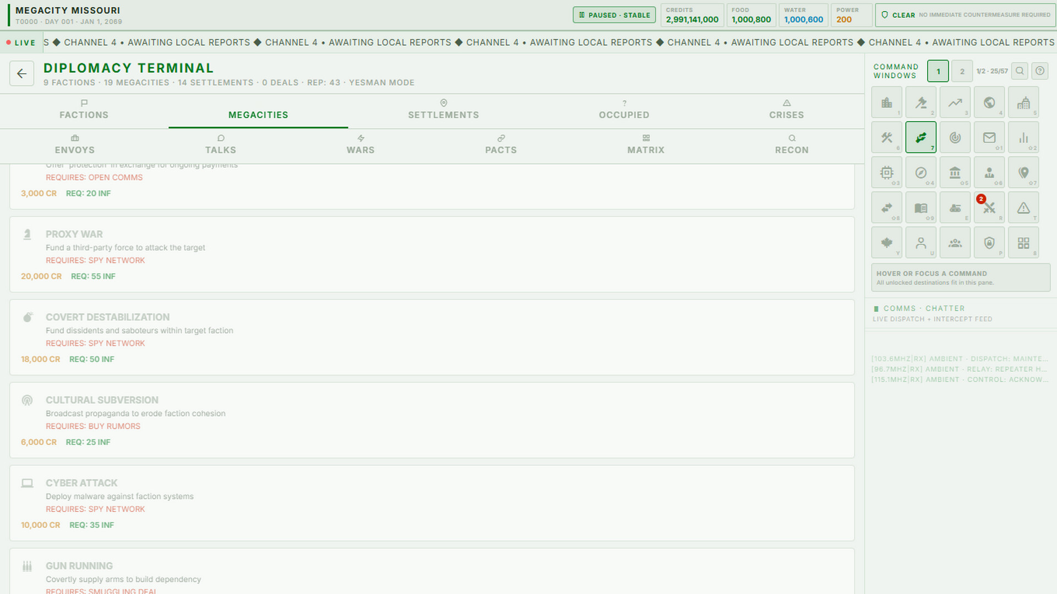Viewport: 1057px width, 594px height.
Task: Open the radar command window
Action: coord(955,137)
